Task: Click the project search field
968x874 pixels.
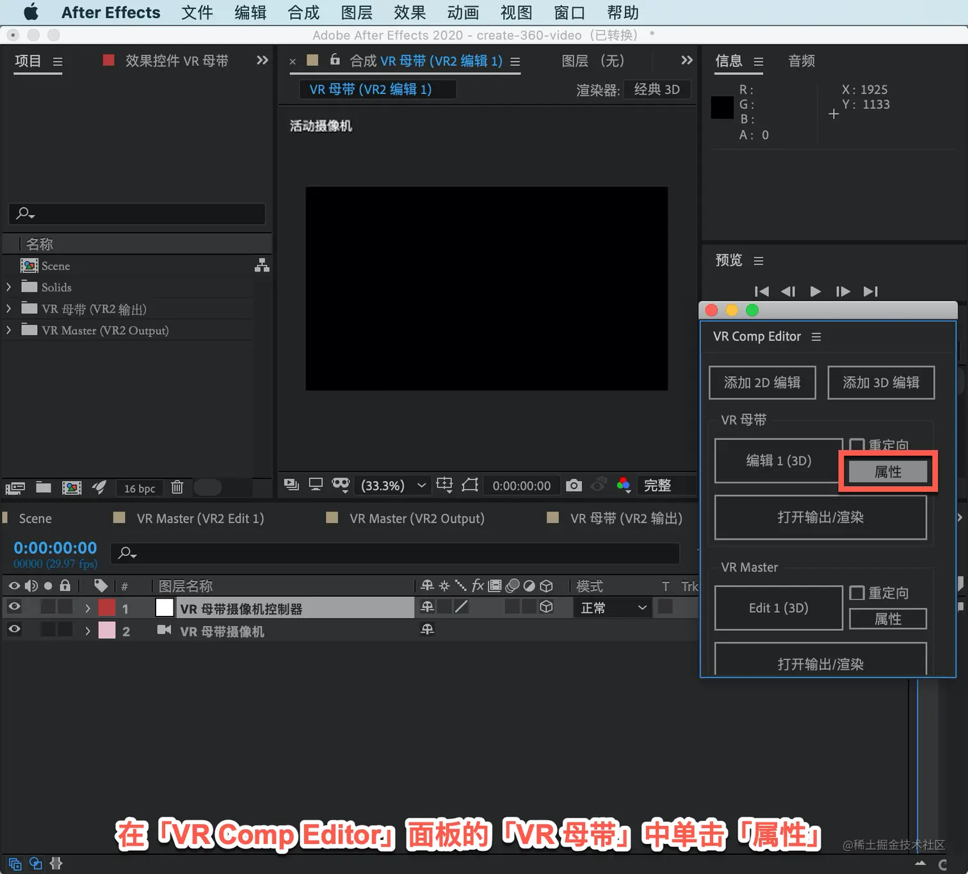Action: [x=137, y=213]
